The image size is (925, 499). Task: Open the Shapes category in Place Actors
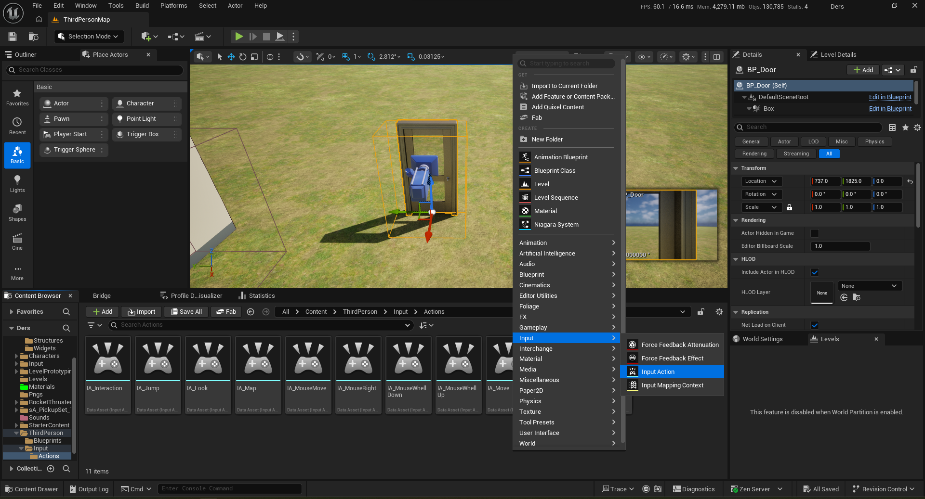17,212
